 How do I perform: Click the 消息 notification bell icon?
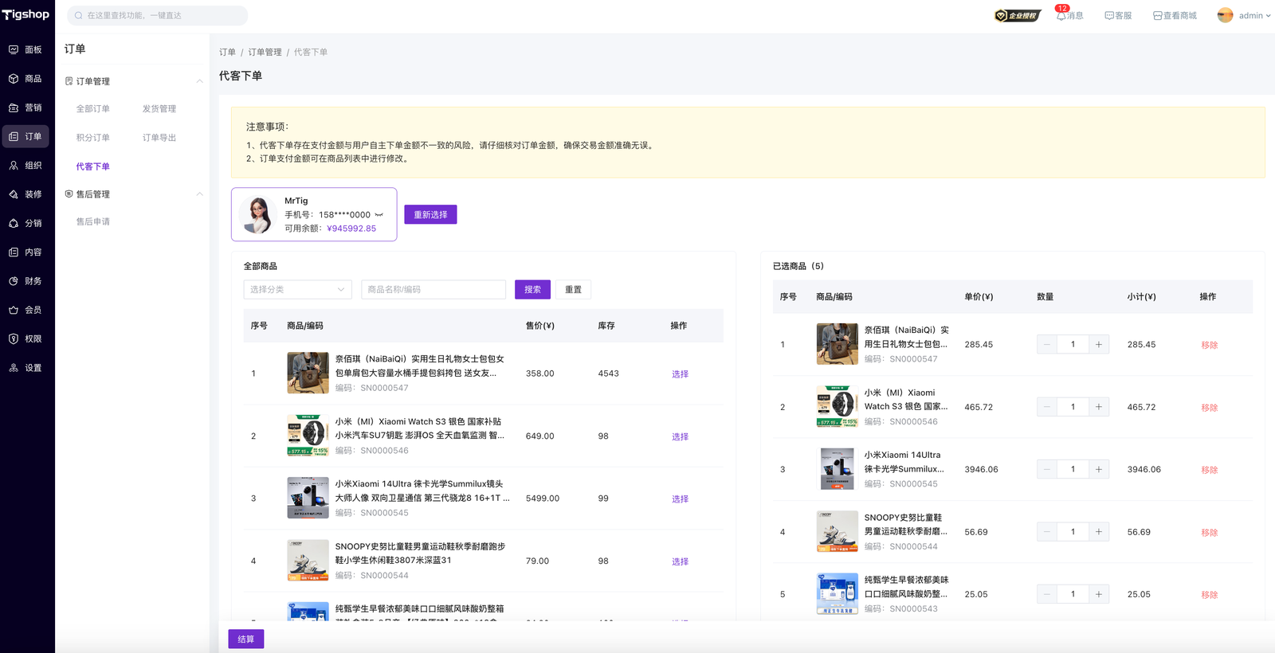[x=1061, y=16]
